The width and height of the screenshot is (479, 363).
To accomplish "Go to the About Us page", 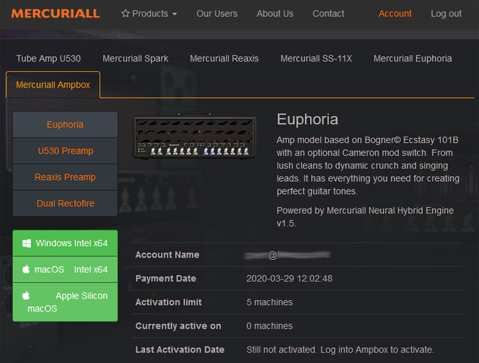I will pyautogui.click(x=274, y=14).
